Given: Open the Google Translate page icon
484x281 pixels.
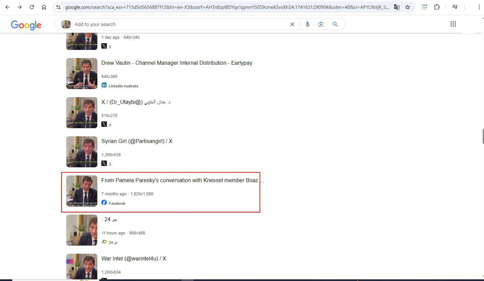Looking at the screenshot, I should [x=397, y=7].
